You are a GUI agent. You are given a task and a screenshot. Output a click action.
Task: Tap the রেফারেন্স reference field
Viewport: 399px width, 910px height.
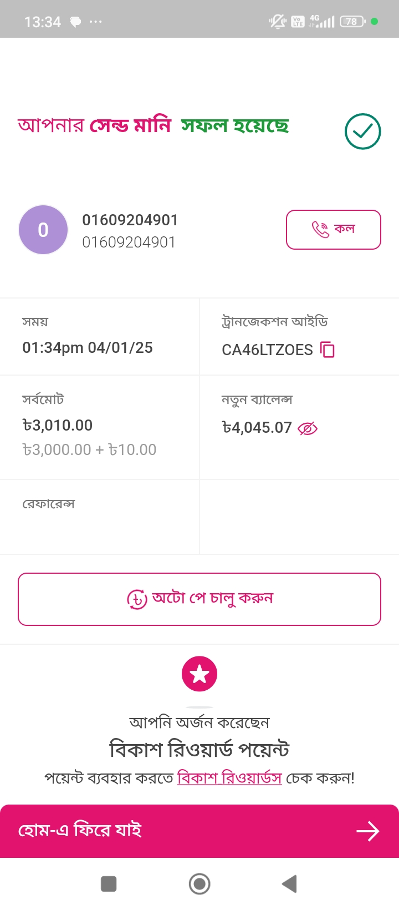[x=49, y=504]
